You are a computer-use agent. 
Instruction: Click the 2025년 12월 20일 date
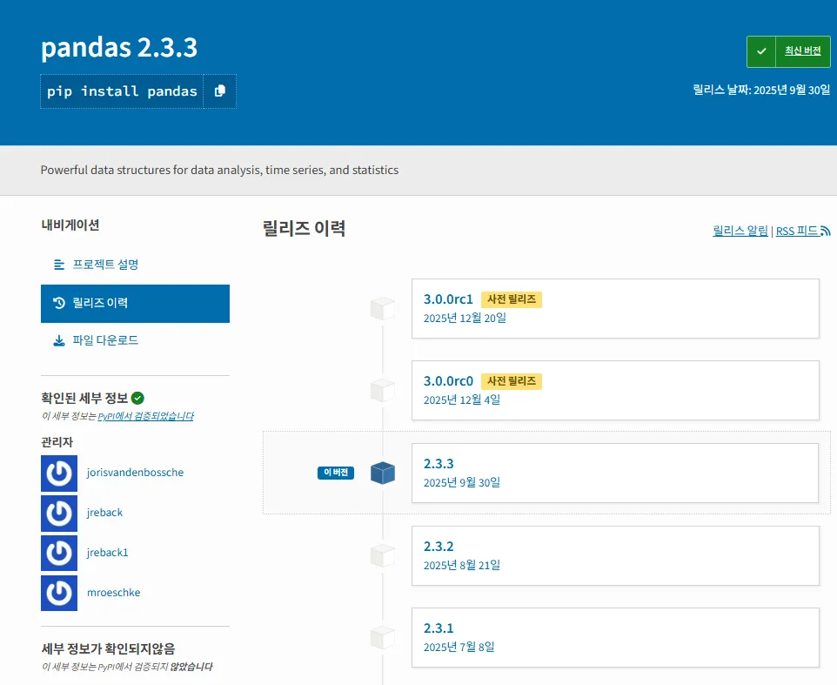(x=465, y=319)
